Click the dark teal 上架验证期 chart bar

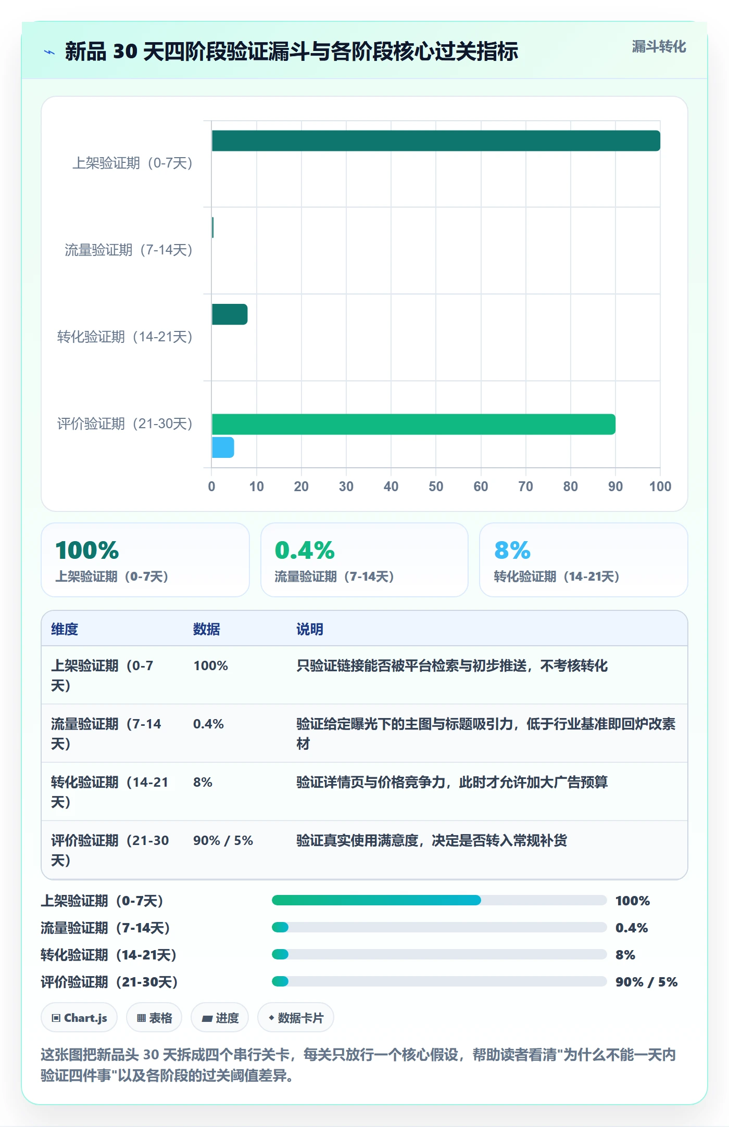click(436, 141)
